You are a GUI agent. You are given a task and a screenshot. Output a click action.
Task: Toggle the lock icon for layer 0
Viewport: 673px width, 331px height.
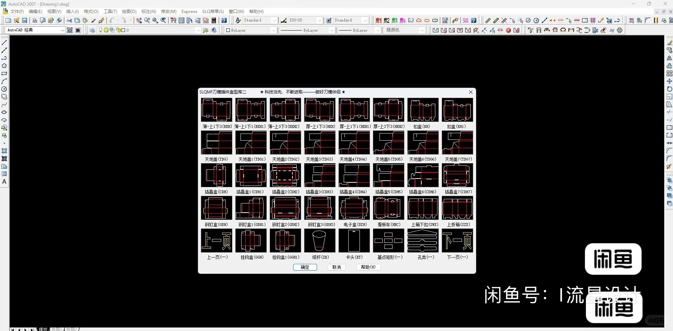point(118,30)
